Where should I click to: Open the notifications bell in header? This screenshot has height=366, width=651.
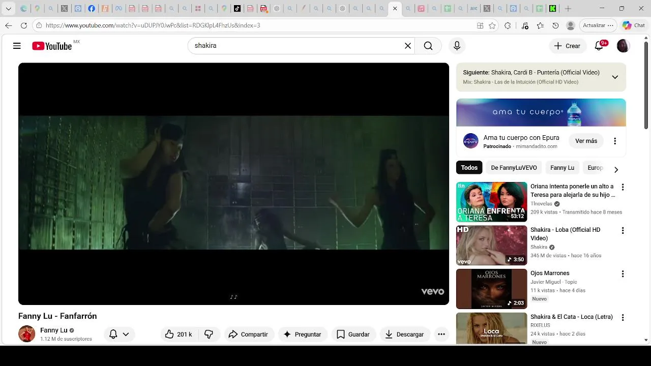click(x=599, y=46)
